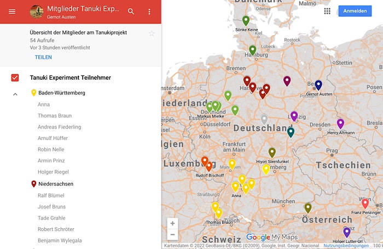Screen dimensions: 383x249
Task: Zoom in on the map
Action: (x=173, y=224)
